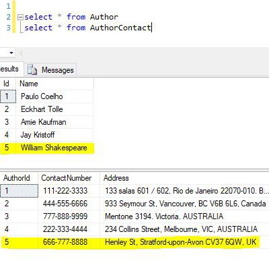Image resolution: width=269 pixels, height=261 pixels.
Task: Select the Eckhart Tolle cell
Action: click(54, 109)
